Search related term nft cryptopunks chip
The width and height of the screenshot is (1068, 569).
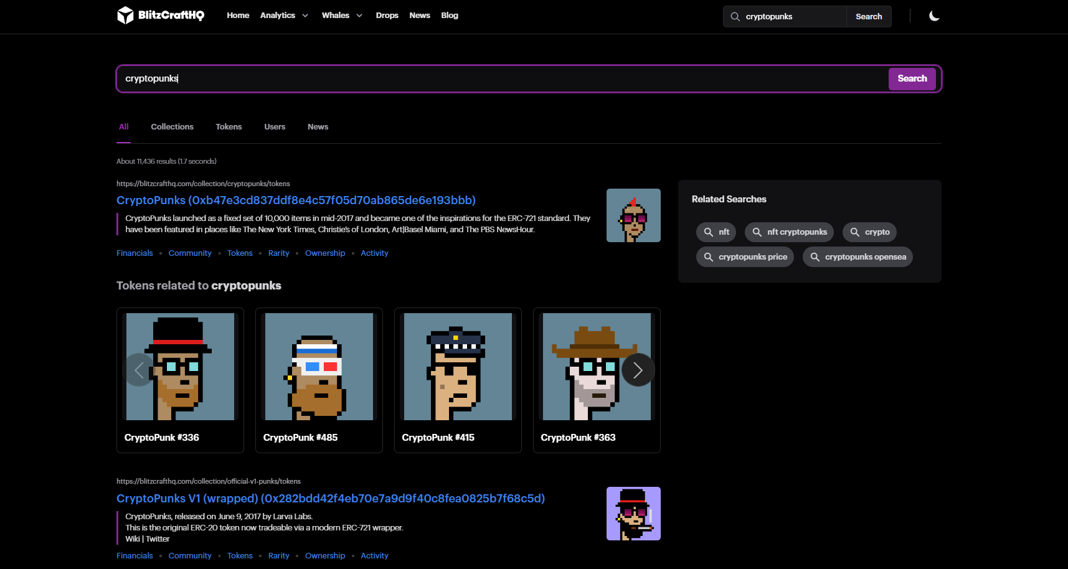pyautogui.click(x=789, y=232)
